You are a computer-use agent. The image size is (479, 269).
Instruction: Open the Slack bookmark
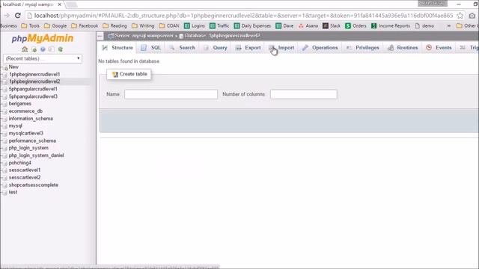(x=332, y=26)
